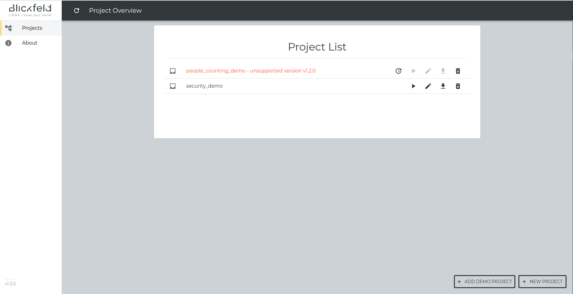Click the update version icon for people_counting_demo
The image size is (573, 294).
click(398, 71)
